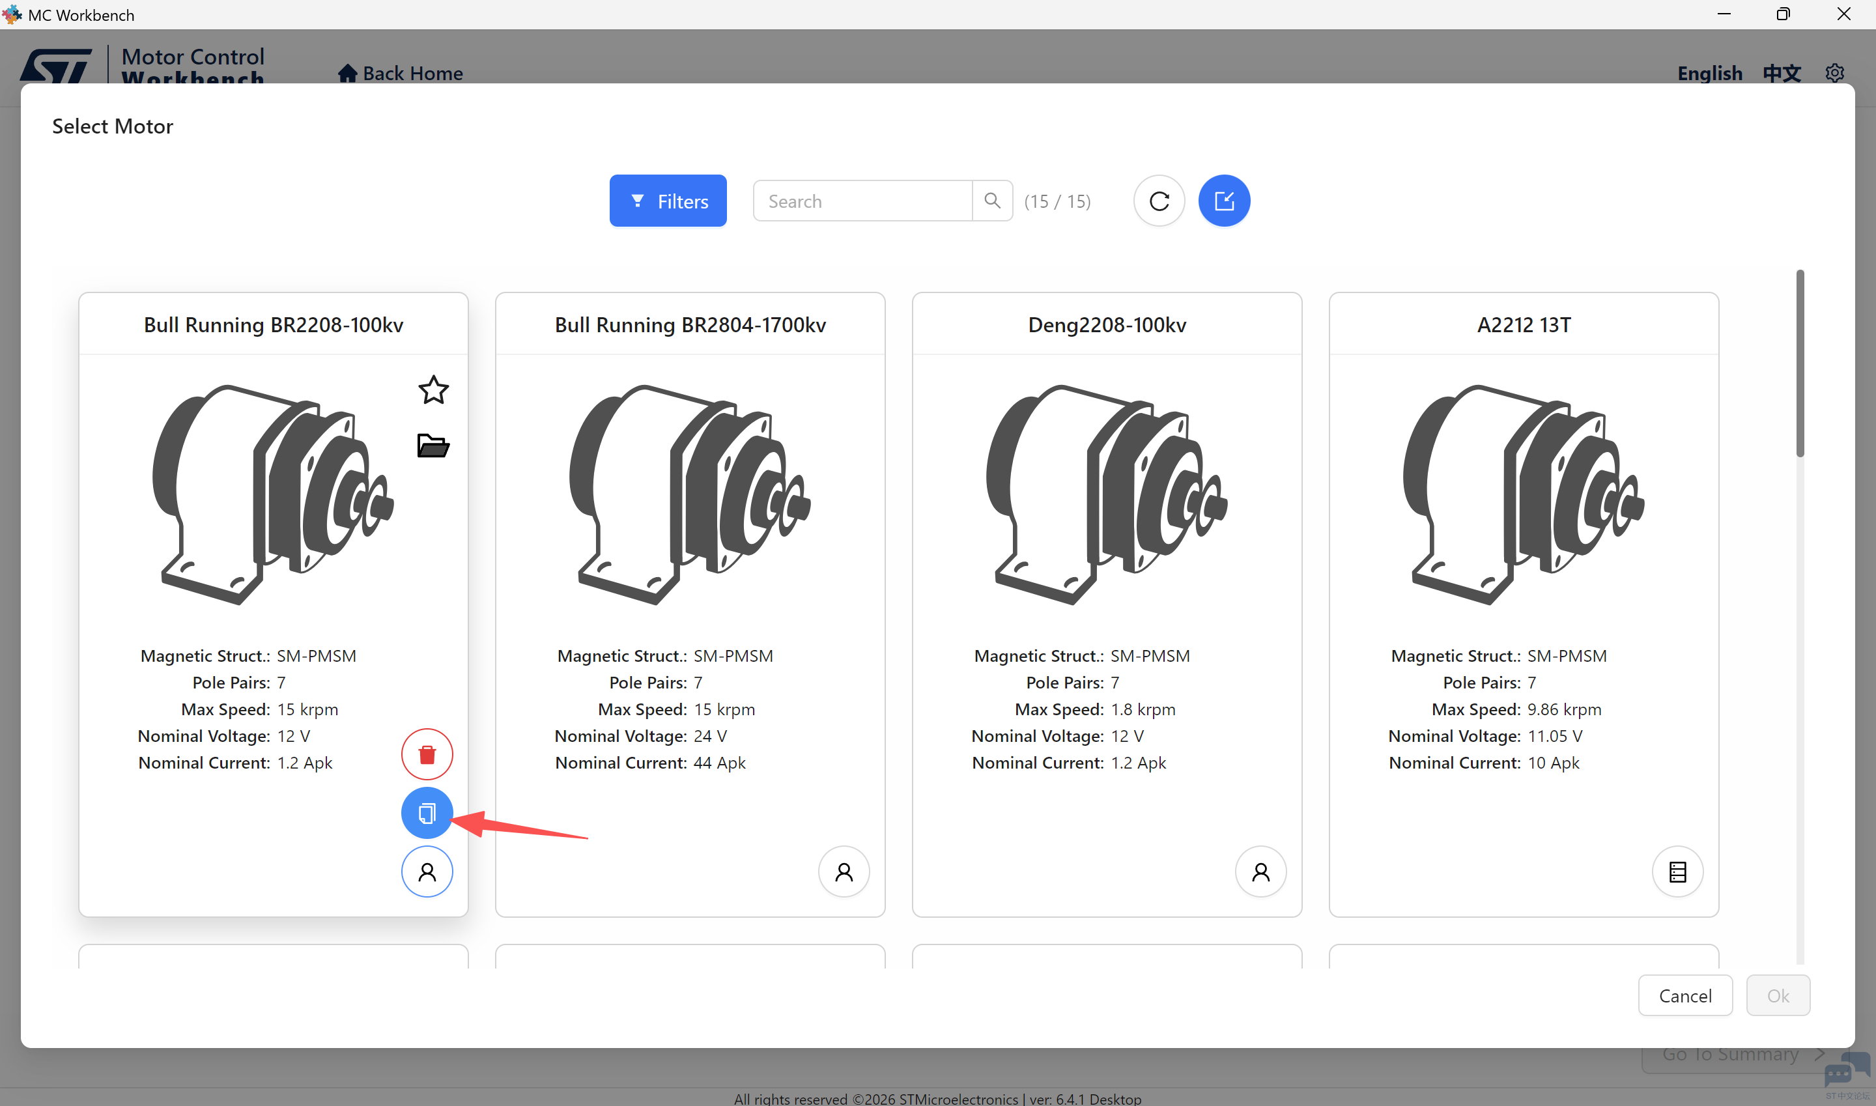
Task: Duplicate the Bull Running BR2208-100kv motor
Action: 427,813
